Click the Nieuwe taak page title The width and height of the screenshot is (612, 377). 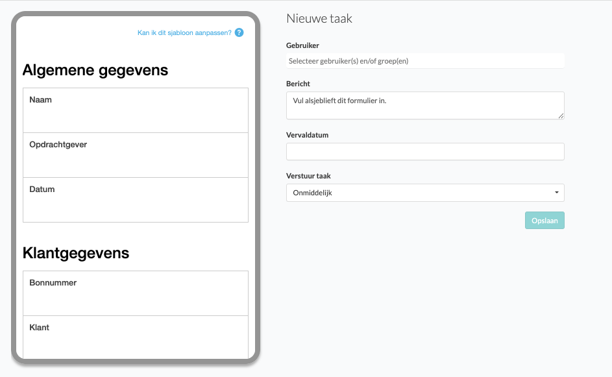(x=319, y=19)
